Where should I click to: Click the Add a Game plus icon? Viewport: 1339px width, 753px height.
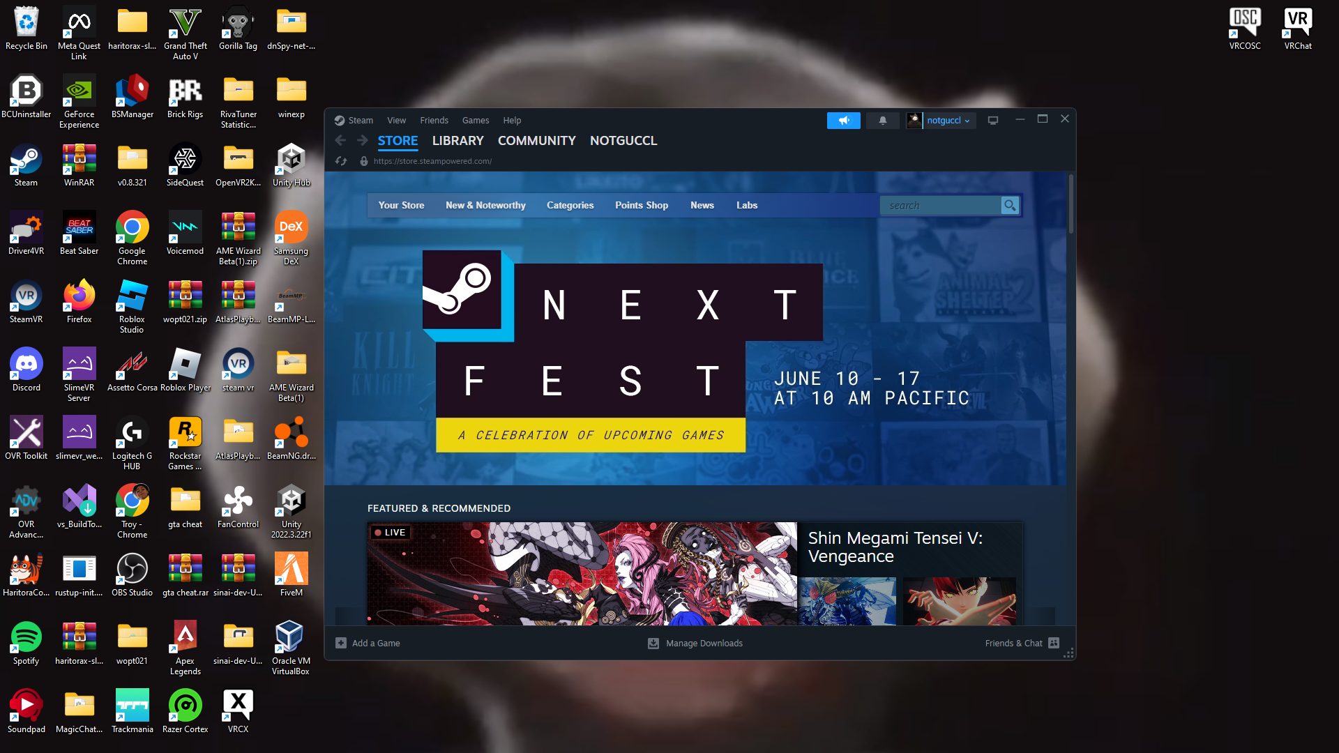point(341,643)
